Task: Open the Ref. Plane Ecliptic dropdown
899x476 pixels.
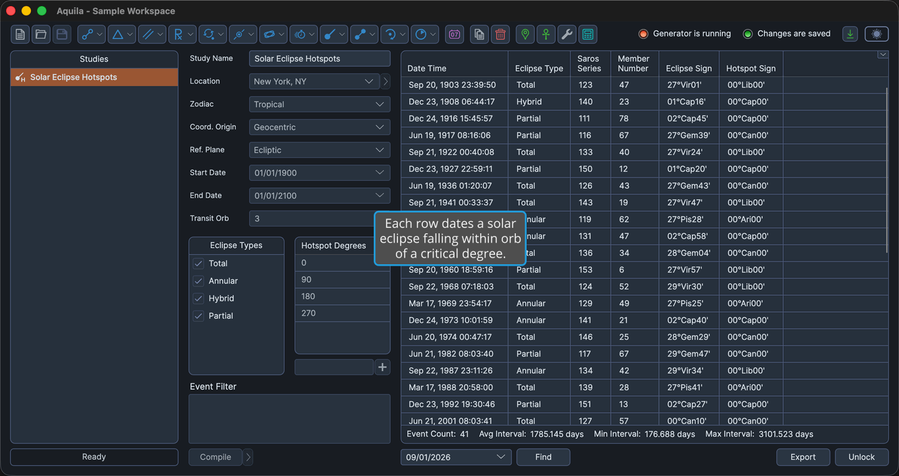Action: pos(320,150)
